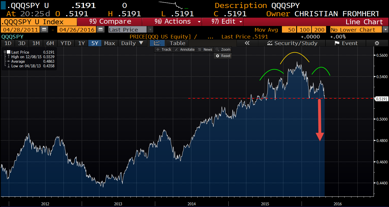Switch to the Table view tab
This screenshot has width=389, height=207.
coord(177,43)
